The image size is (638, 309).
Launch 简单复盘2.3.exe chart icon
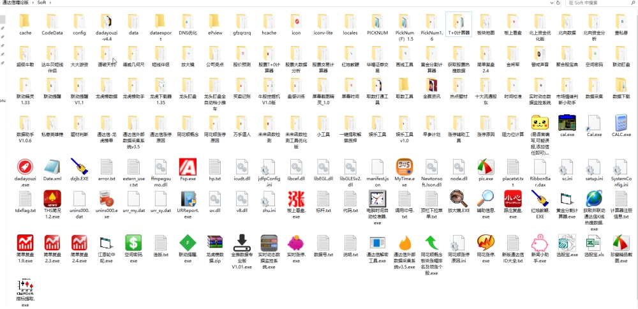coord(52,243)
